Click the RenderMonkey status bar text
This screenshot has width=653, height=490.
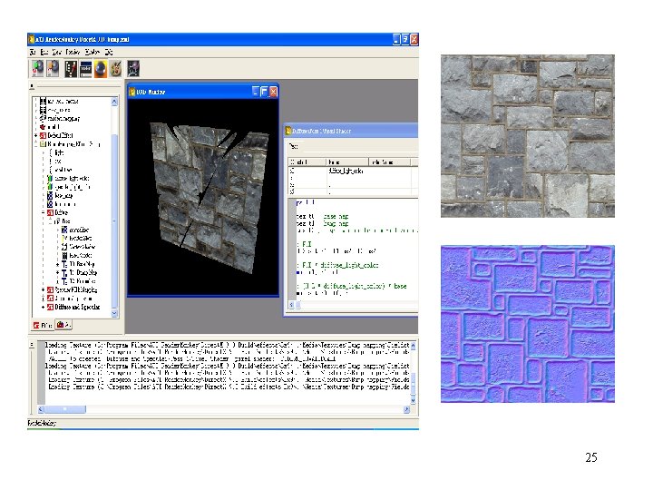point(42,424)
